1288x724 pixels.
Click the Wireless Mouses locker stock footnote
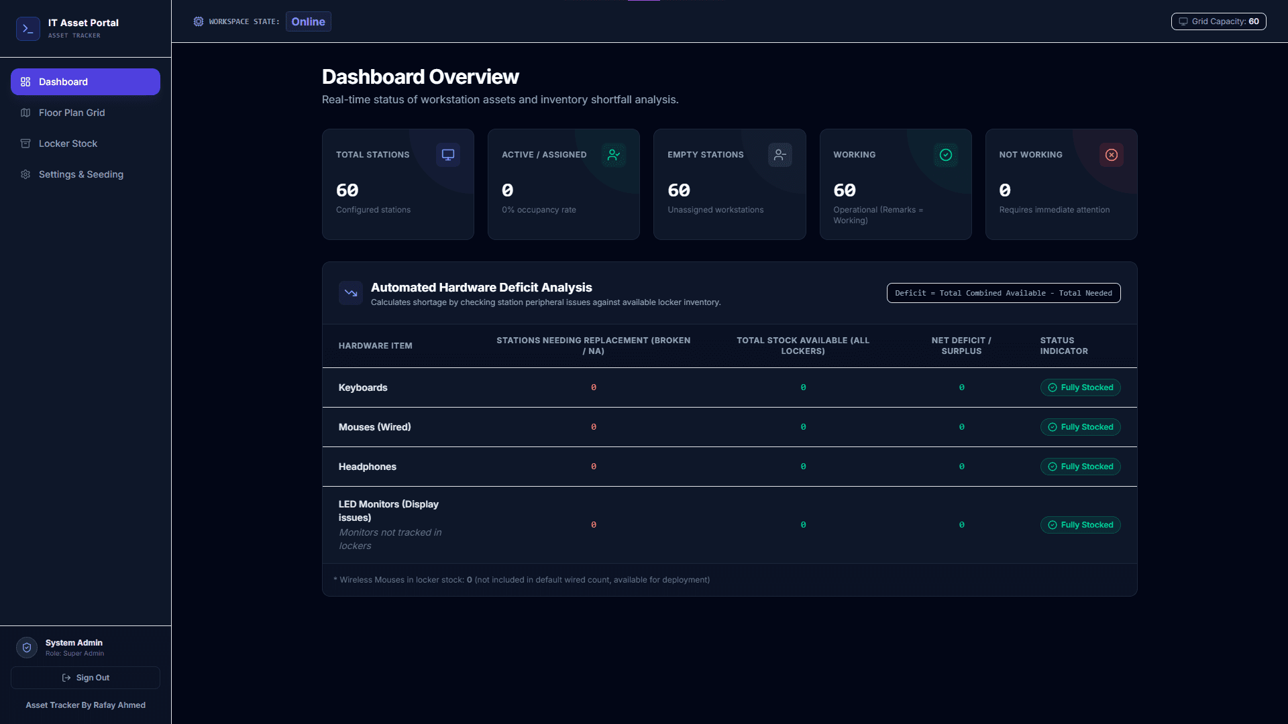pyautogui.click(x=522, y=580)
